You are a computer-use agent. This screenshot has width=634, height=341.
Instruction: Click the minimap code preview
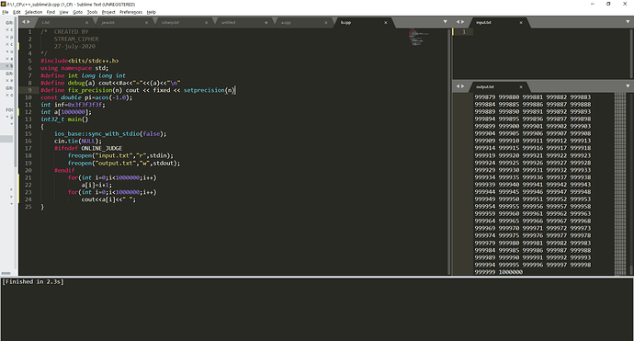tap(418, 37)
